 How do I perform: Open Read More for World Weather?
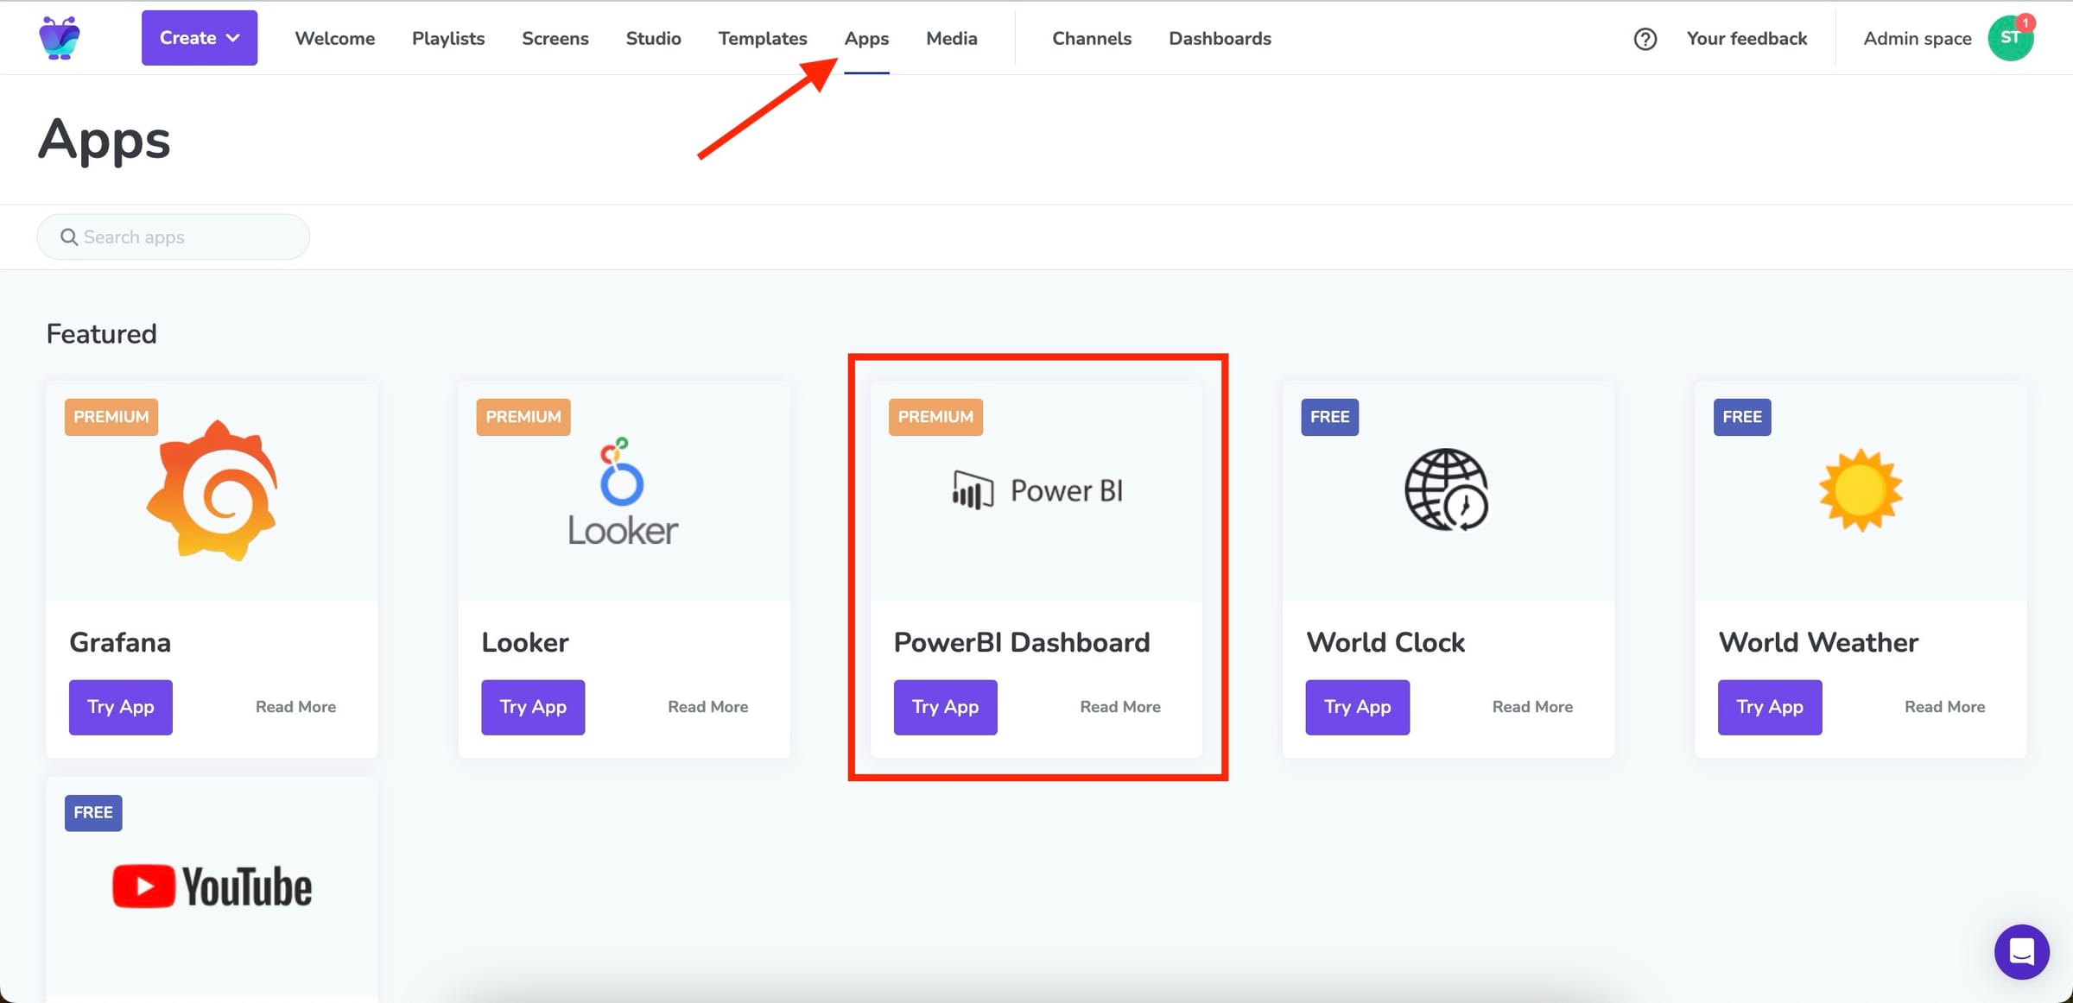pos(1944,707)
